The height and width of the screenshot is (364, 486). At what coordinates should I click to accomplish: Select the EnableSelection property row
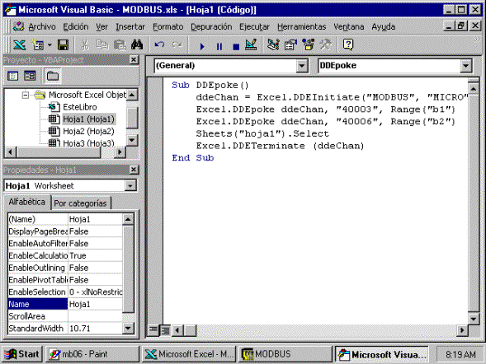point(65,292)
